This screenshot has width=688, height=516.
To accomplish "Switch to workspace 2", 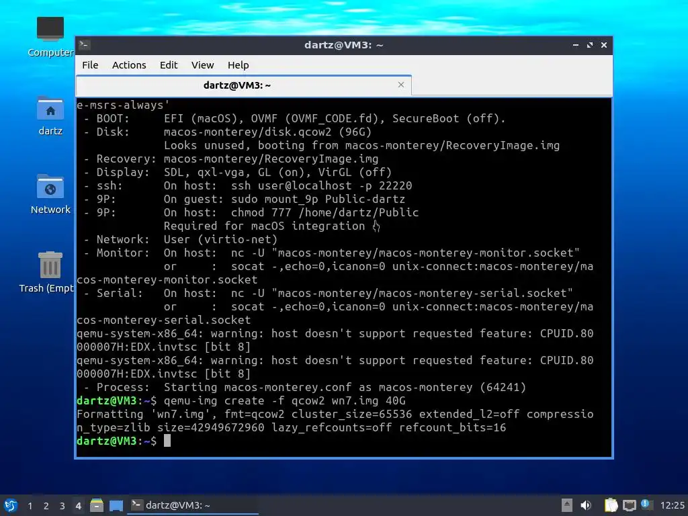I will [x=46, y=506].
